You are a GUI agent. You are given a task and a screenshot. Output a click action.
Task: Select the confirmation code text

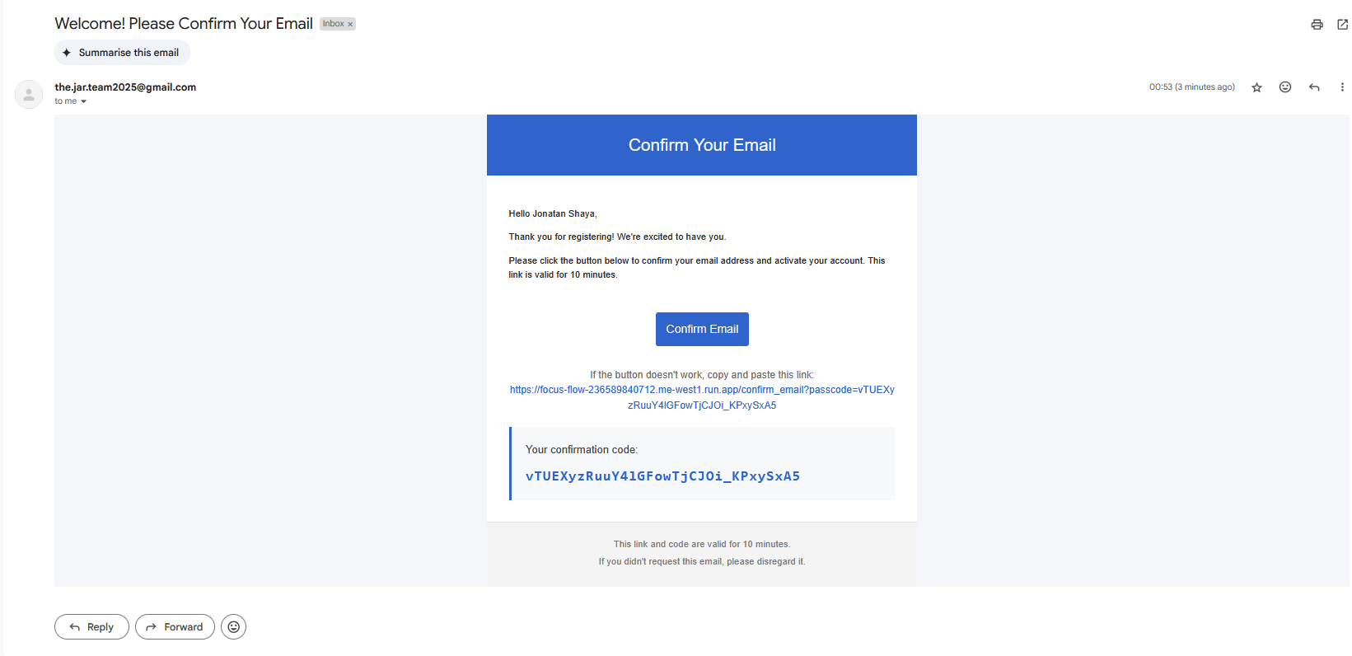(x=662, y=476)
